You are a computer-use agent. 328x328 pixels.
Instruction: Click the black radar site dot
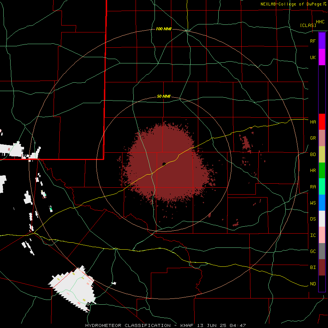(164, 164)
